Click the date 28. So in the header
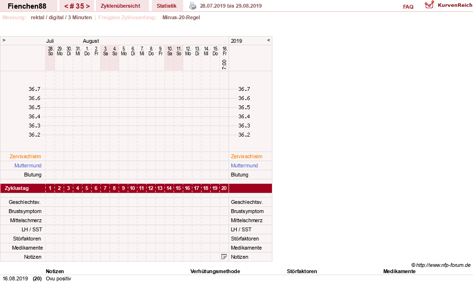The height and width of the screenshot is (290, 473). (51, 51)
